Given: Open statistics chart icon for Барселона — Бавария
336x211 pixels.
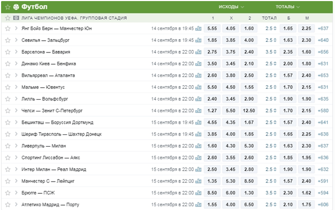Looking at the screenshot, I should (x=198, y=52).
